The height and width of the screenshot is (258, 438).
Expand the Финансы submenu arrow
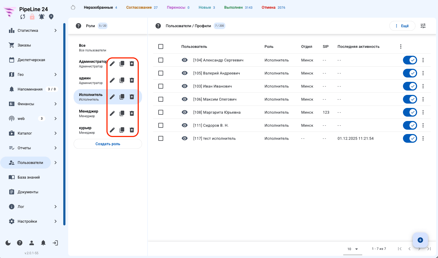[x=55, y=104]
